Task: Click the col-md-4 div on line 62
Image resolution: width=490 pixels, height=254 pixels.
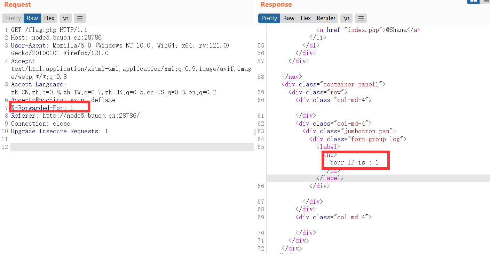Action: point(333,124)
